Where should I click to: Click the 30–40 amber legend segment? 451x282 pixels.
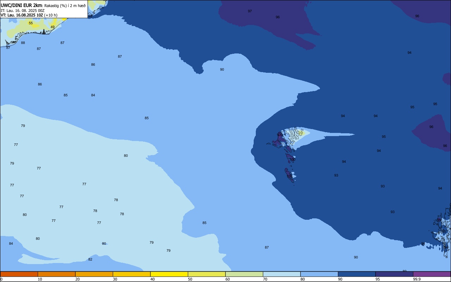(131, 274)
